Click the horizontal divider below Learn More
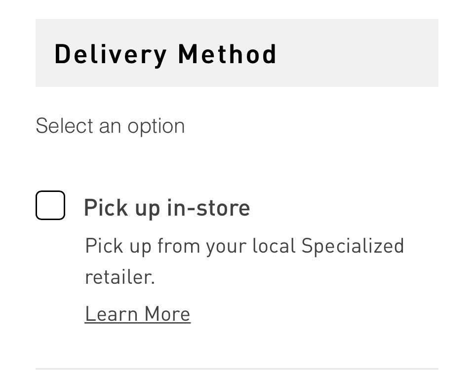474x378 pixels. 237,368
